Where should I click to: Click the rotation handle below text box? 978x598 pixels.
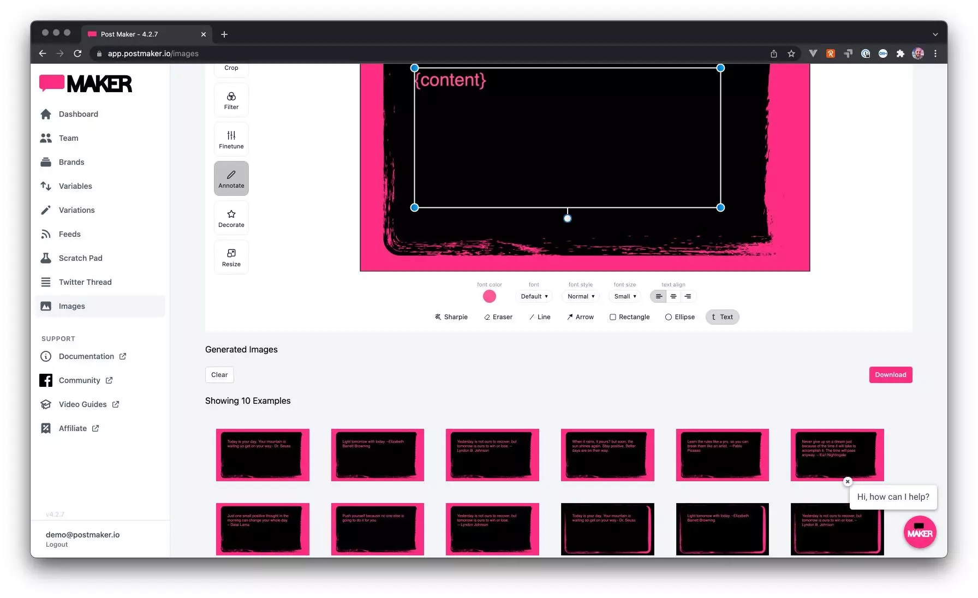[568, 218]
